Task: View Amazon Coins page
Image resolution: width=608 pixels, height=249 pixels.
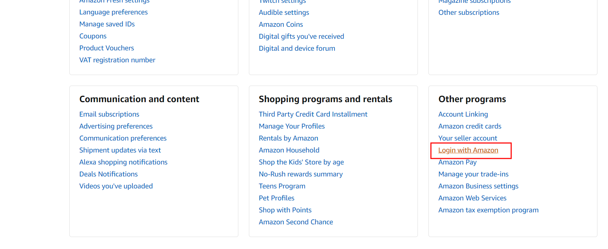Action: click(281, 25)
